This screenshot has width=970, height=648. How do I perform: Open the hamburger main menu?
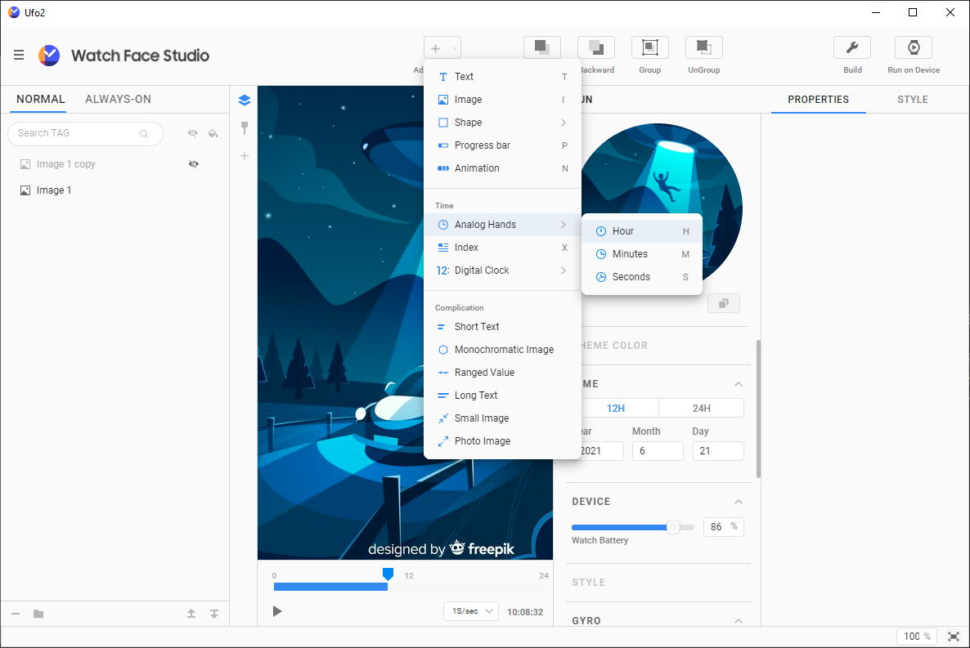(x=19, y=56)
